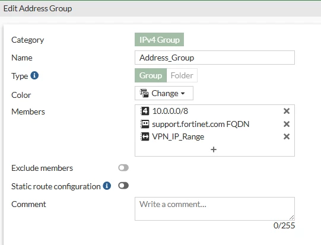The width and height of the screenshot is (321, 245).
Task: Select the Folder type option
Action: click(182, 75)
